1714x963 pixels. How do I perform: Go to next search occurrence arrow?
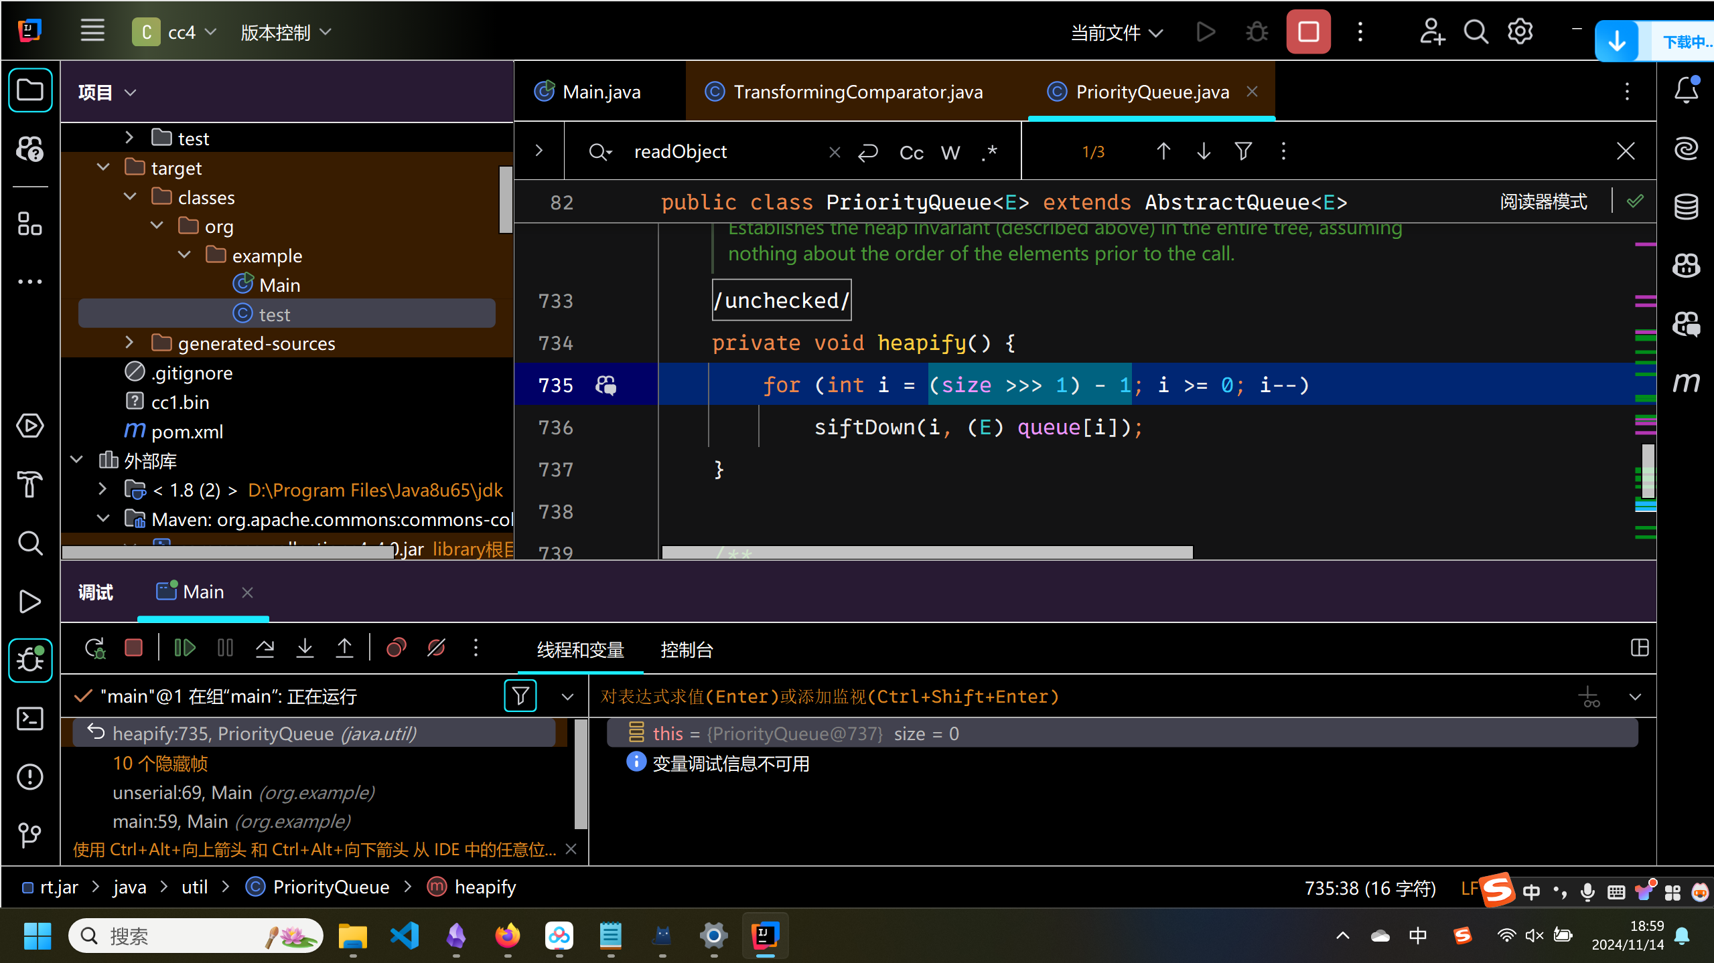(x=1204, y=151)
